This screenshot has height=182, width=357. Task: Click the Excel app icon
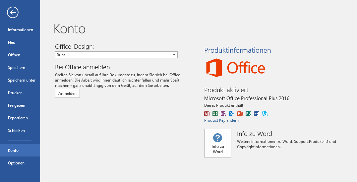point(215,114)
